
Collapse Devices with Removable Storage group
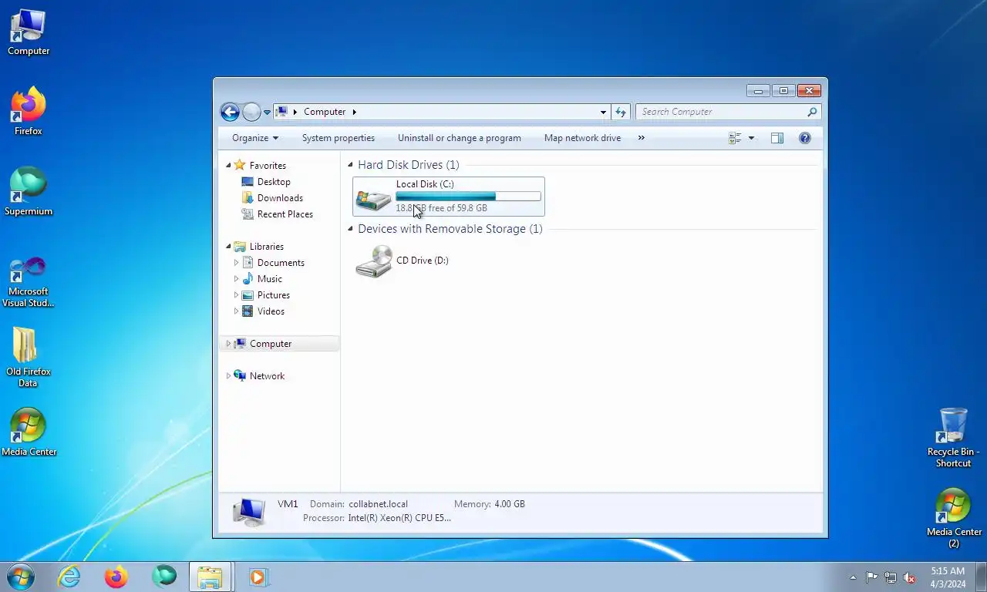point(351,229)
